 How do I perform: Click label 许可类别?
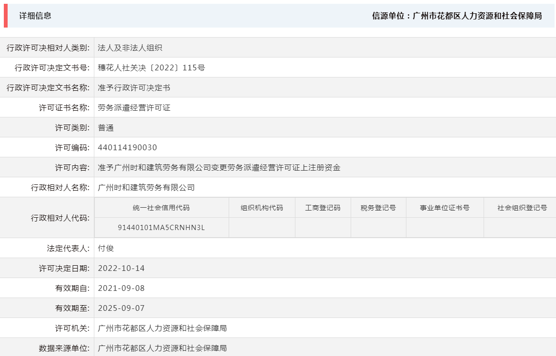click(x=72, y=128)
